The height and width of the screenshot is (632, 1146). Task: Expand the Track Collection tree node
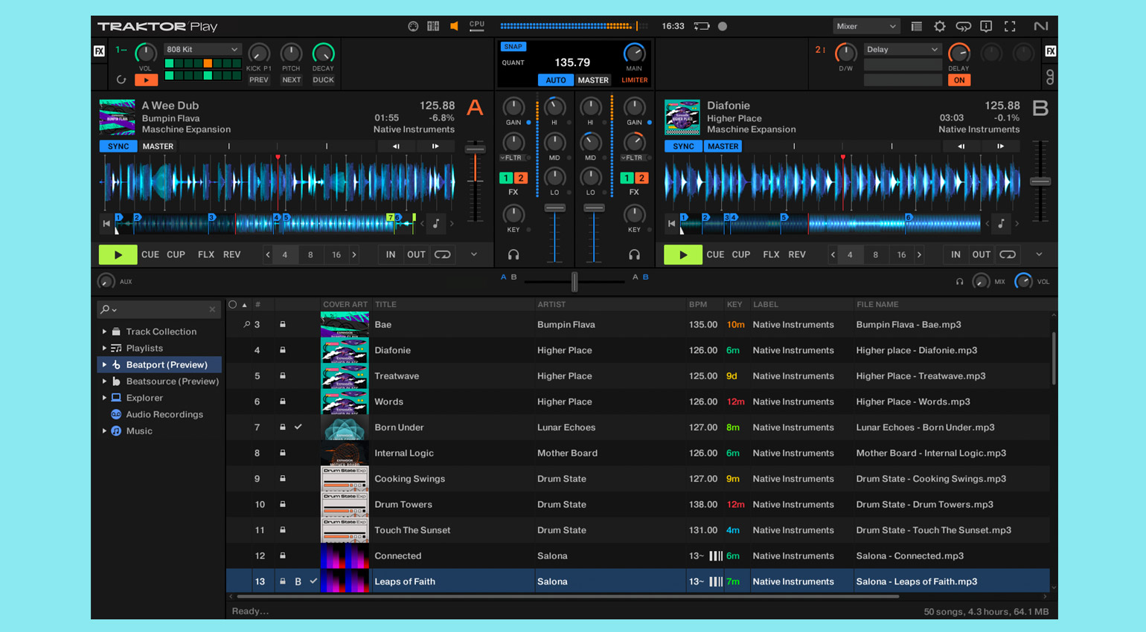[x=104, y=332]
